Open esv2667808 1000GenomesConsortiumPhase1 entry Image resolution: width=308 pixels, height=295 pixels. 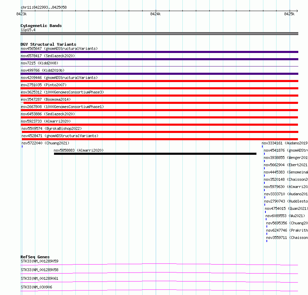(x=62, y=107)
